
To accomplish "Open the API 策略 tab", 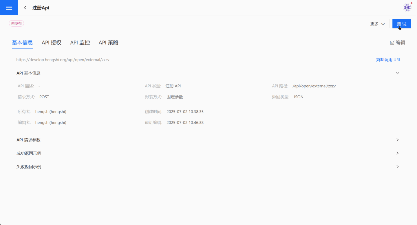I will tap(108, 43).
